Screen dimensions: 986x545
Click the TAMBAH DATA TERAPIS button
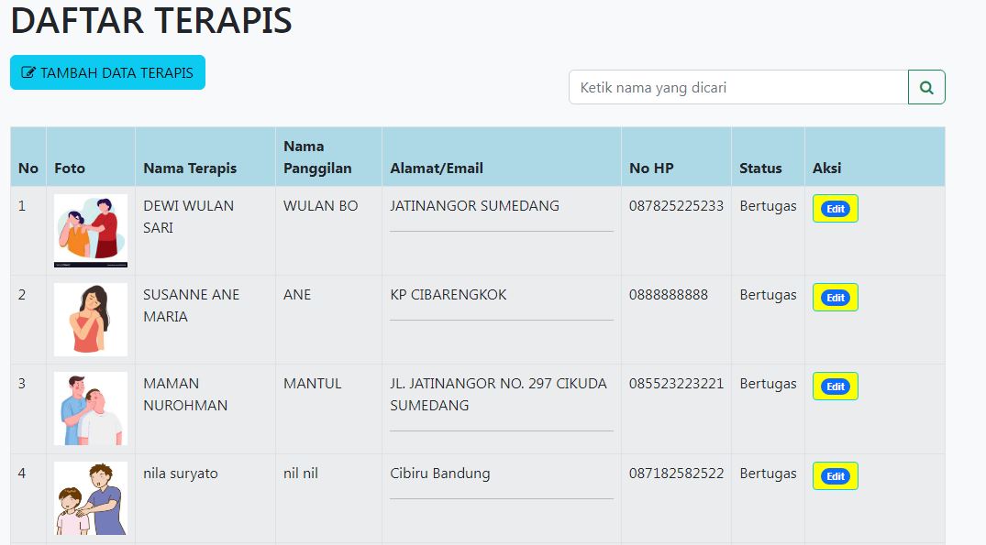click(107, 72)
